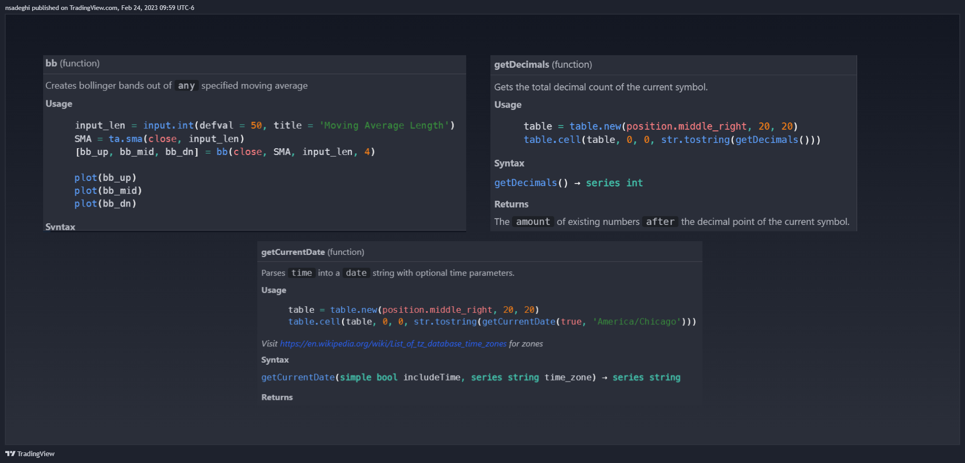Screen dimensions: 965x463
Task: Click the 'nsadeghi published on TradingView.com' caption
Action: point(100,8)
